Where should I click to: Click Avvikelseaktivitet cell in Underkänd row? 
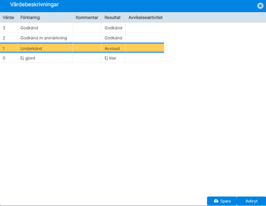145,49
